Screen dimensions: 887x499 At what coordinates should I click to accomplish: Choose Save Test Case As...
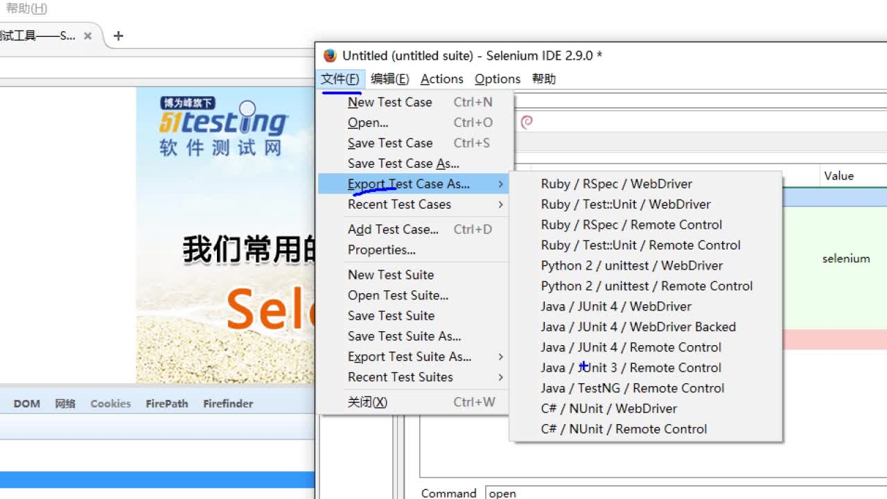pos(414,164)
